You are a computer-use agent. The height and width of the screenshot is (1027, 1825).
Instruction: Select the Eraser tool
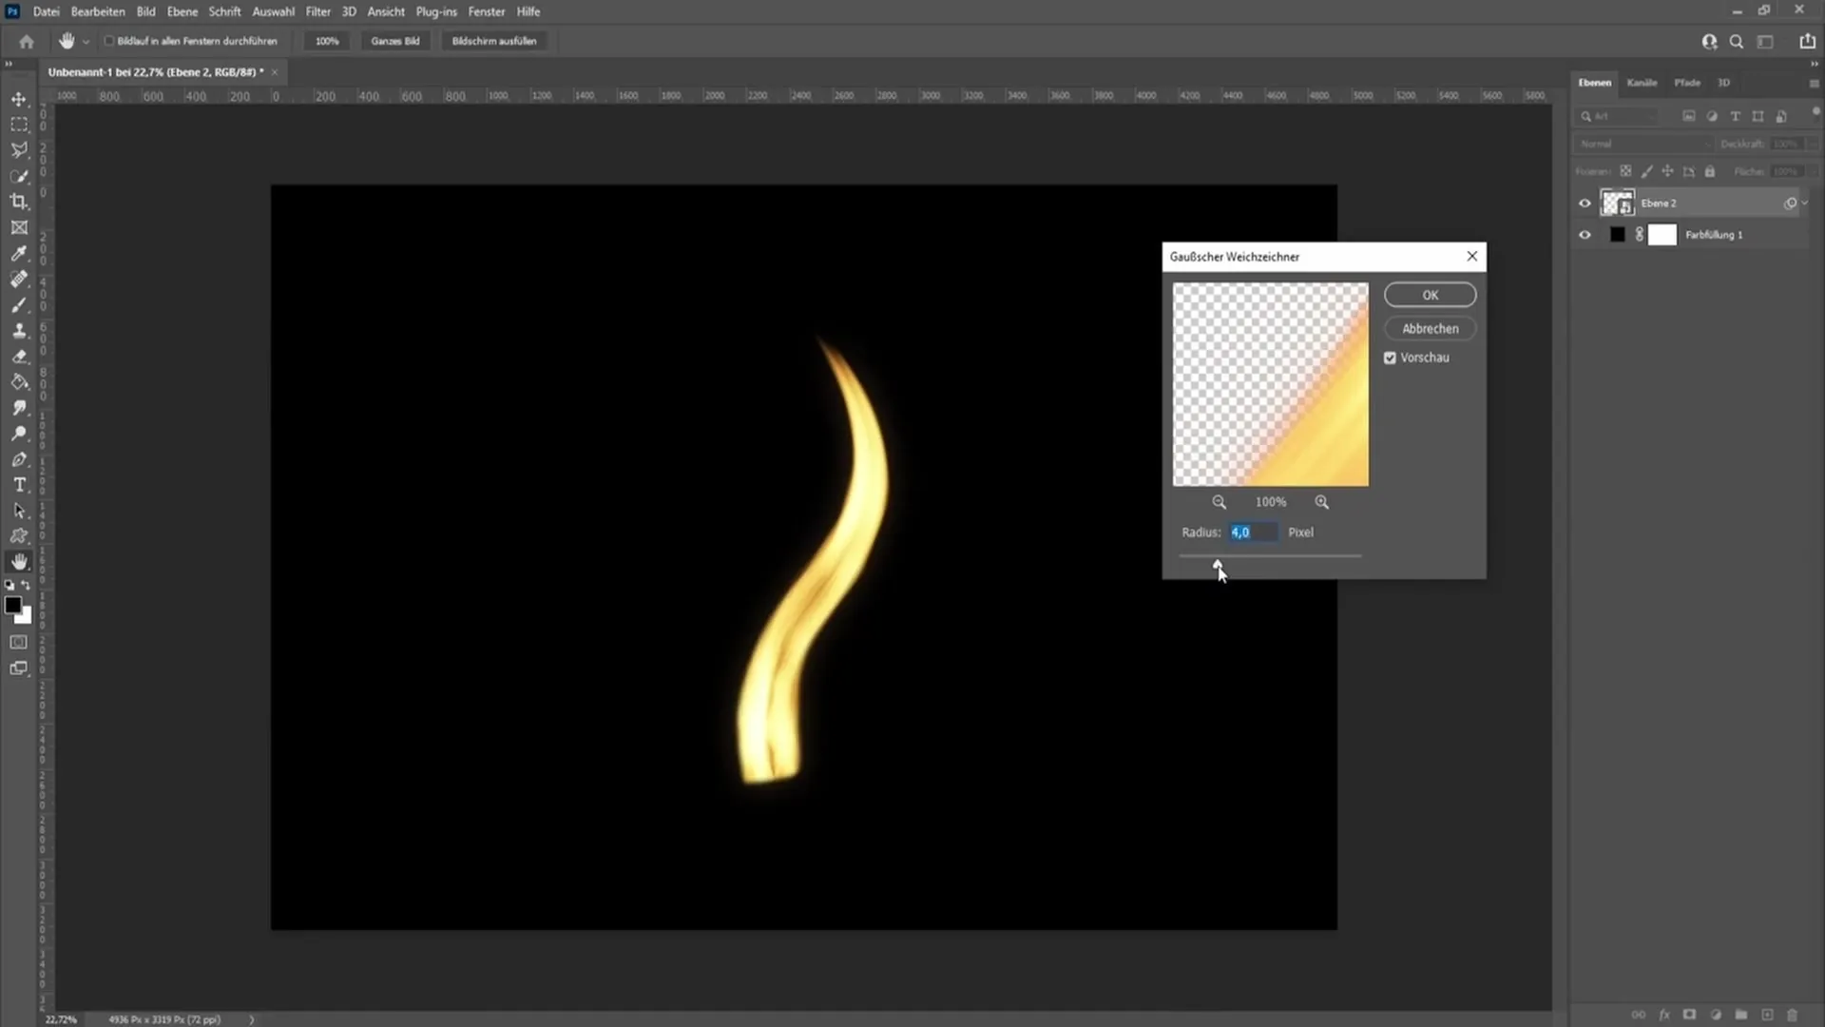tap(19, 356)
